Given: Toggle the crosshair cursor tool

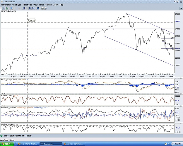Looking at the screenshot, I should 4,8.
